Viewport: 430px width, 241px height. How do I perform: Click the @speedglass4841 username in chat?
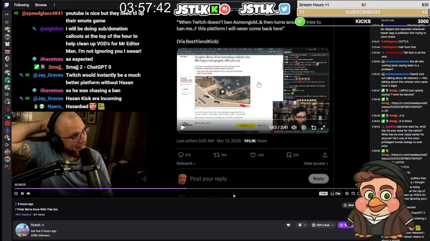tap(42, 13)
